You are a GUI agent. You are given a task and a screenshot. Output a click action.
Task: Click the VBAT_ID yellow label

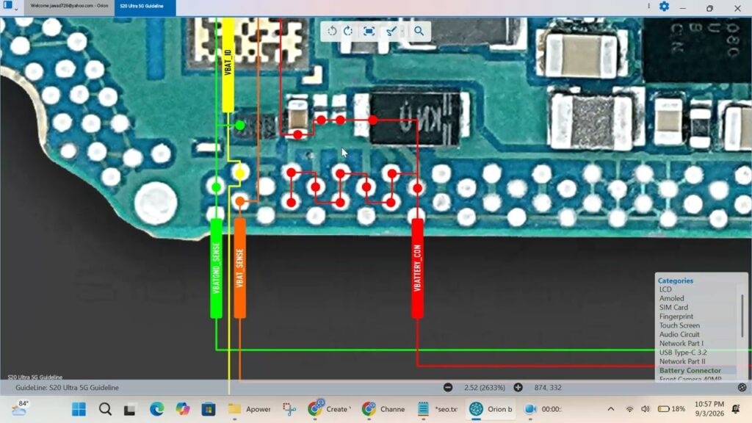coord(228,65)
